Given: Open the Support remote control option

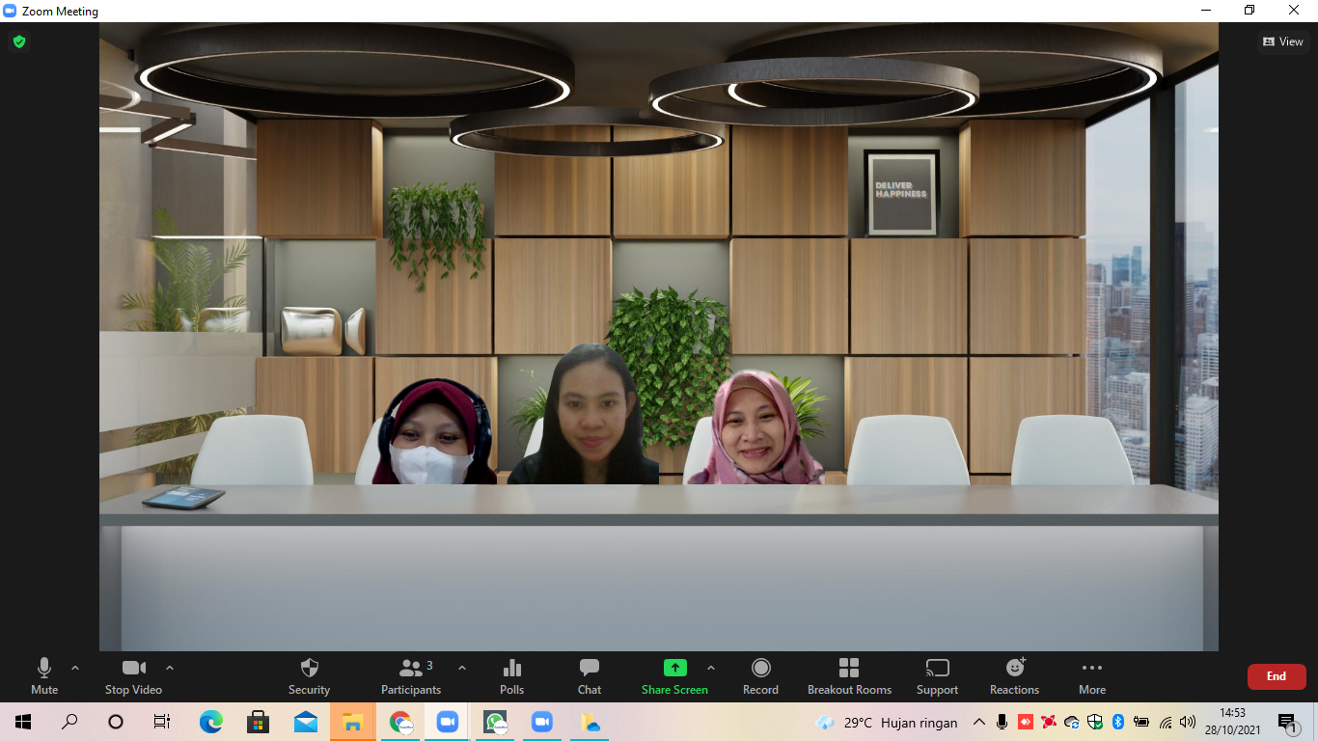Looking at the screenshot, I should coord(937,675).
